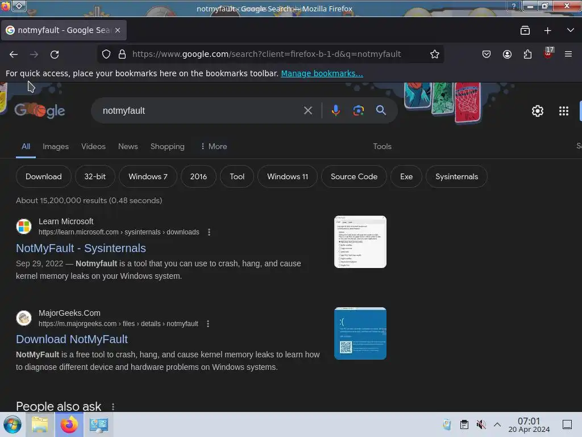
Task: Open the clipboard tray icon
Action: click(464, 424)
